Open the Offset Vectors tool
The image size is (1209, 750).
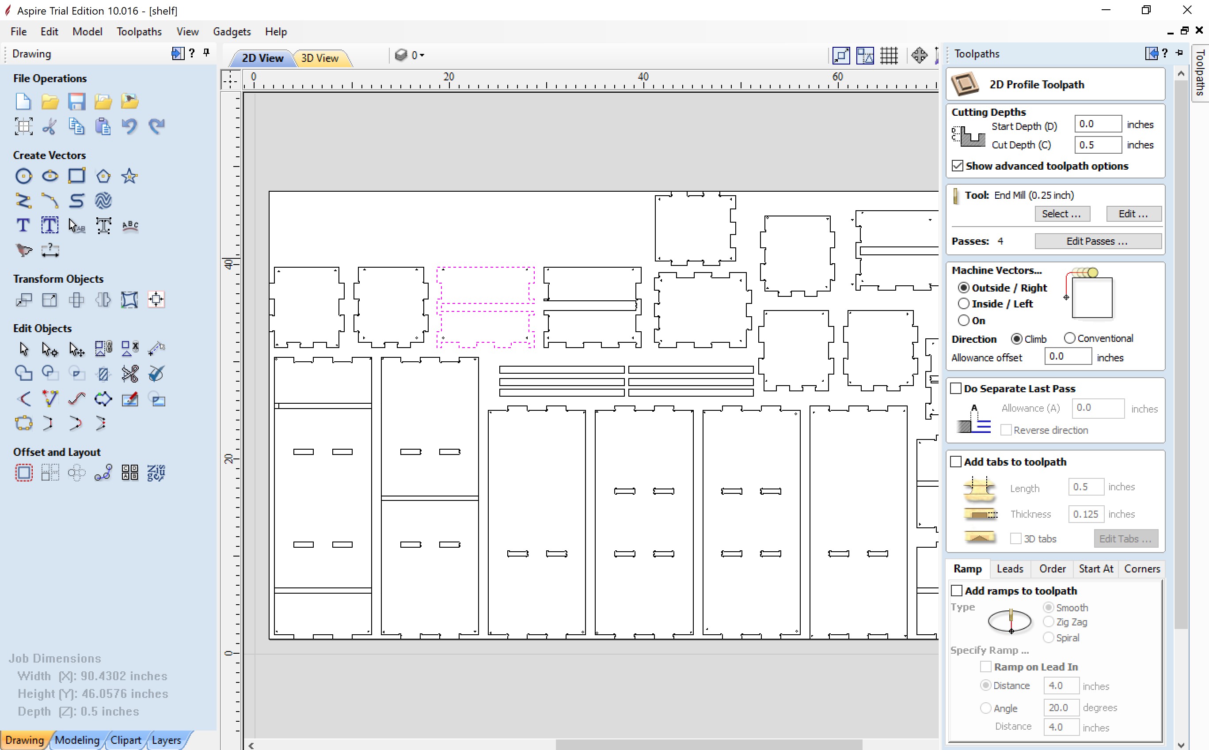tap(23, 473)
